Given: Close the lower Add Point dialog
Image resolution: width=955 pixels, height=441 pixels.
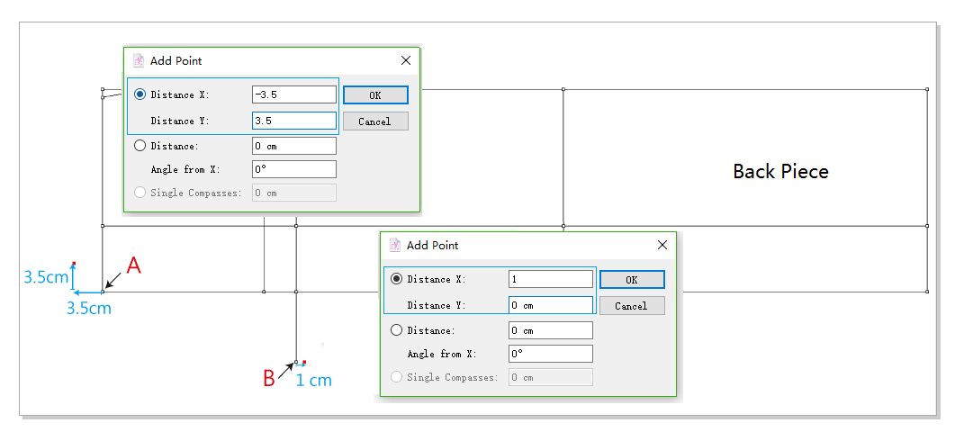Looking at the screenshot, I should [662, 245].
